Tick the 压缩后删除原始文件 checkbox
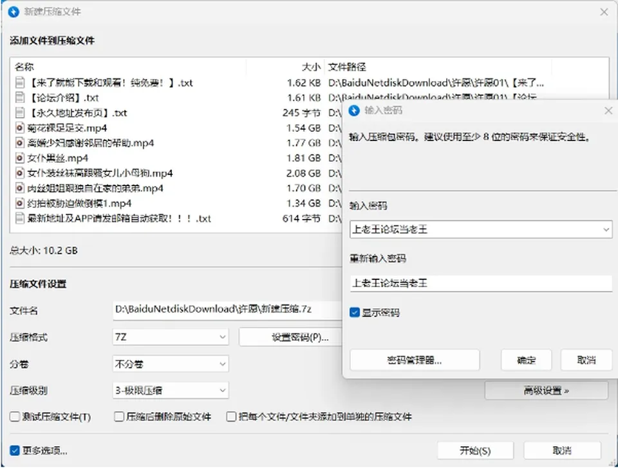The image size is (618, 468). point(119,417)
